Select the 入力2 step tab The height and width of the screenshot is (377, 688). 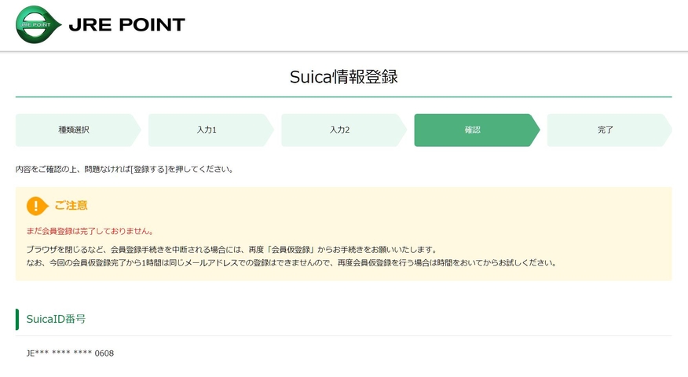pos(344,130)
